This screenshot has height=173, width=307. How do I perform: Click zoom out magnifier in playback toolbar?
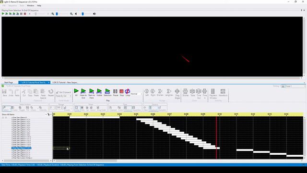point(53,14)
